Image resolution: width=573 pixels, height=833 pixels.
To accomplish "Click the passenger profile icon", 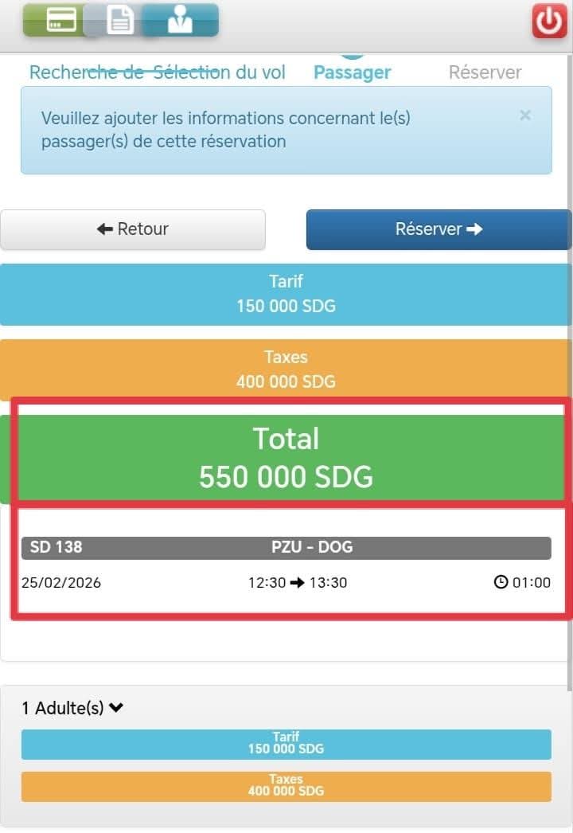I will tap(181, 20).
